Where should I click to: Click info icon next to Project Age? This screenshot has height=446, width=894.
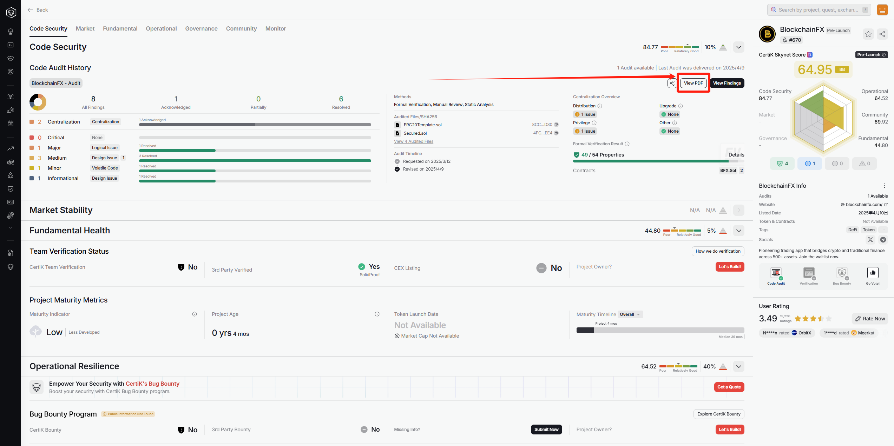pos(377,314)
